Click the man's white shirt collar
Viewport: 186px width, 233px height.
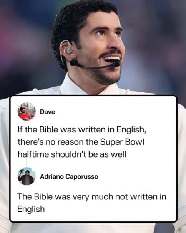[x=77, y=85]
